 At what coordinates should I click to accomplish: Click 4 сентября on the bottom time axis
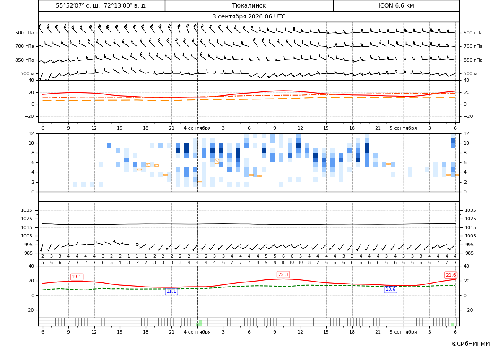[197, 332]
